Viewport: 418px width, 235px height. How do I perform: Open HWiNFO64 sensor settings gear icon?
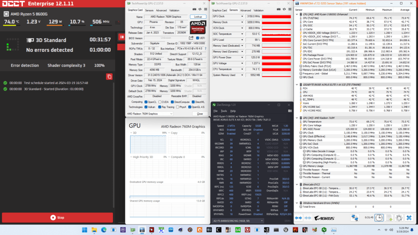point(399,218)
